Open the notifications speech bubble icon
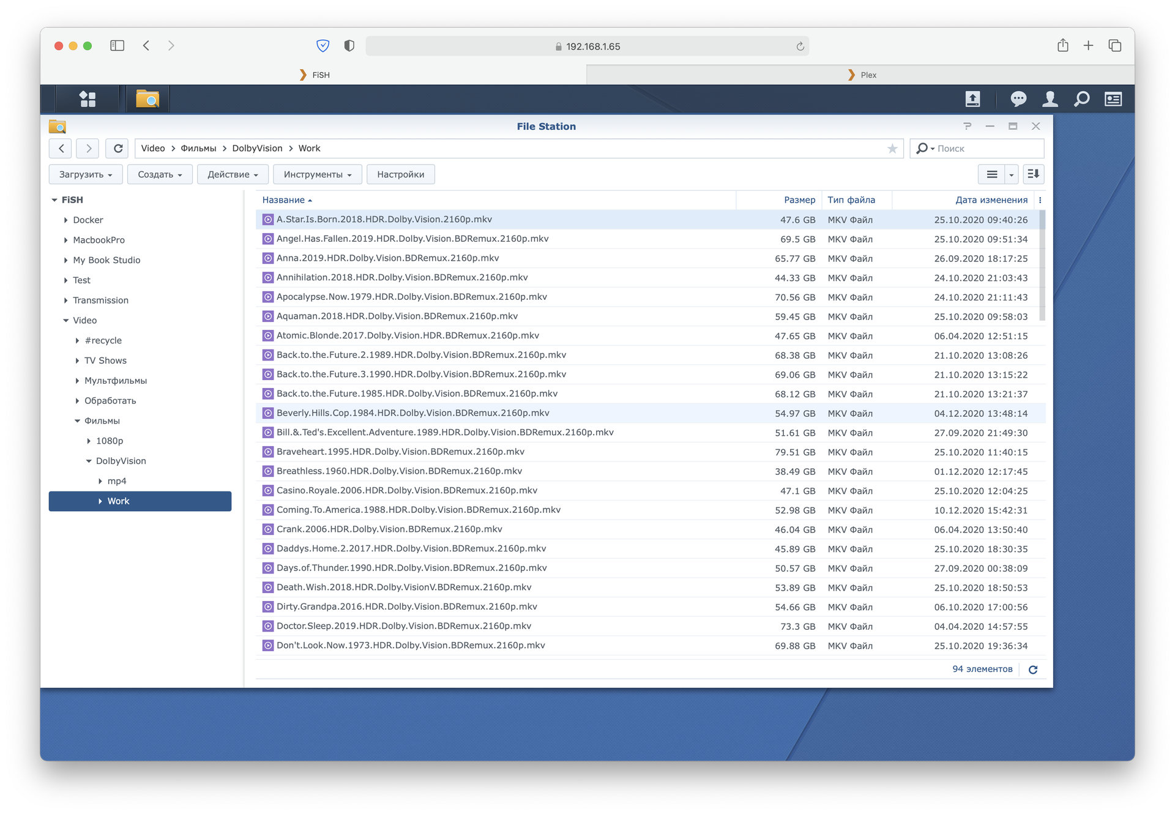 (x=1018, y=99)
